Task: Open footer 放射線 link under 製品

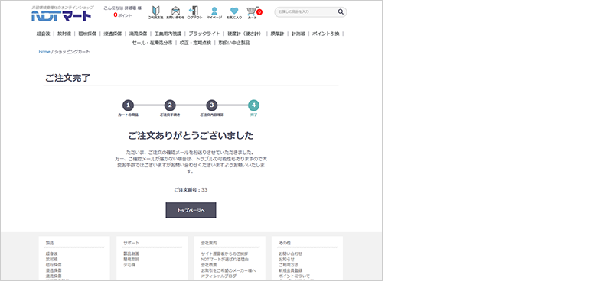Action: pos(51,259)
